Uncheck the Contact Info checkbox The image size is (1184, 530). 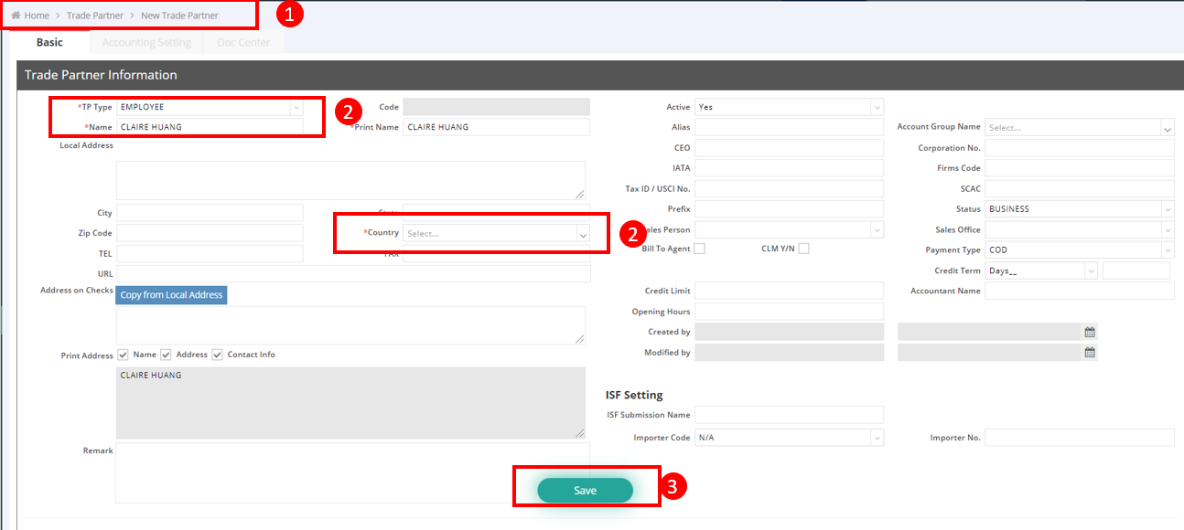pyautogui.click(x=217, y=355)
